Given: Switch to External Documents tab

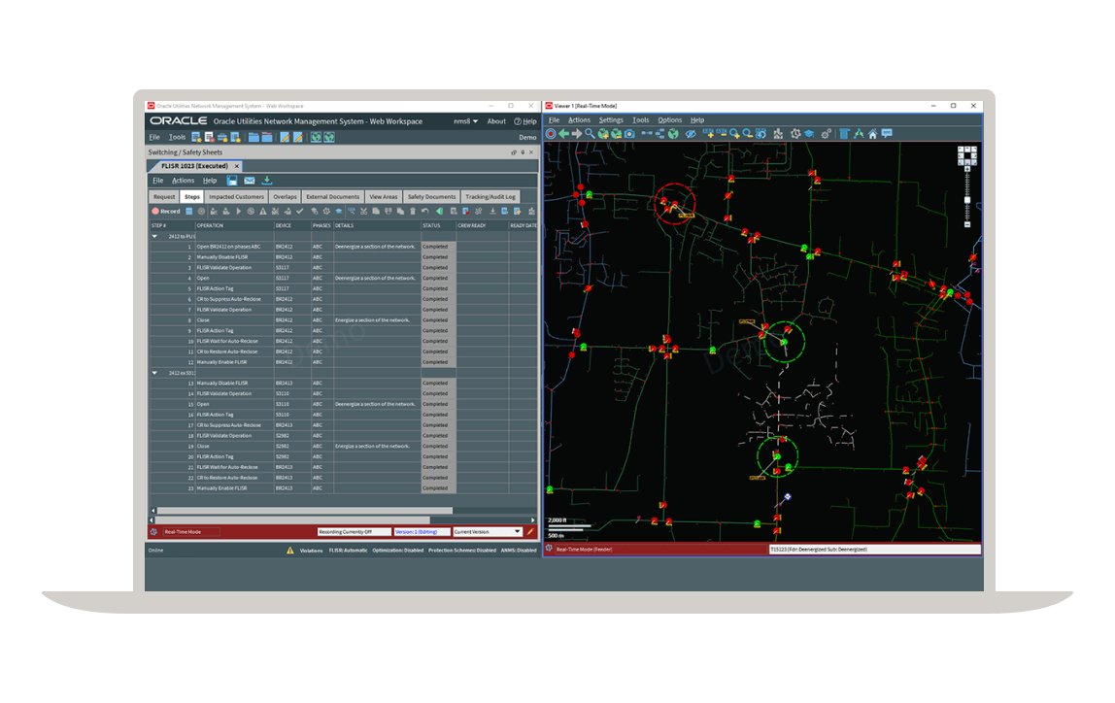Looking at the screenshot, I should [x=333, y=197].
